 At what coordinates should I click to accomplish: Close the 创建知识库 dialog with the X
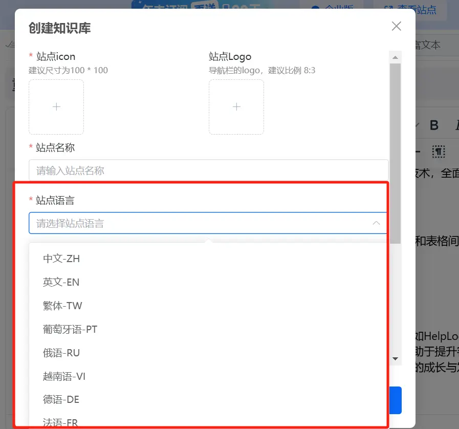tap(396, 26)
